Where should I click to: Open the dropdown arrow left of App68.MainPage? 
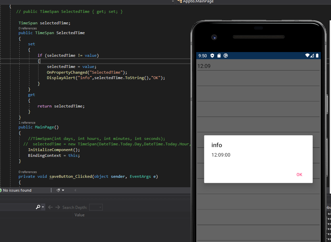[x=173, y=1]
